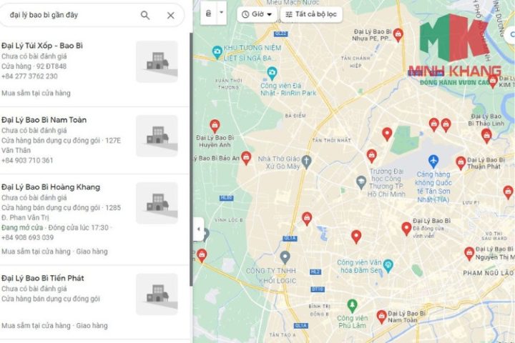The width and height of the screenshot is (515, 343).
Task: Open Tất cả bộ lọc filters
Action: [311, 14]
